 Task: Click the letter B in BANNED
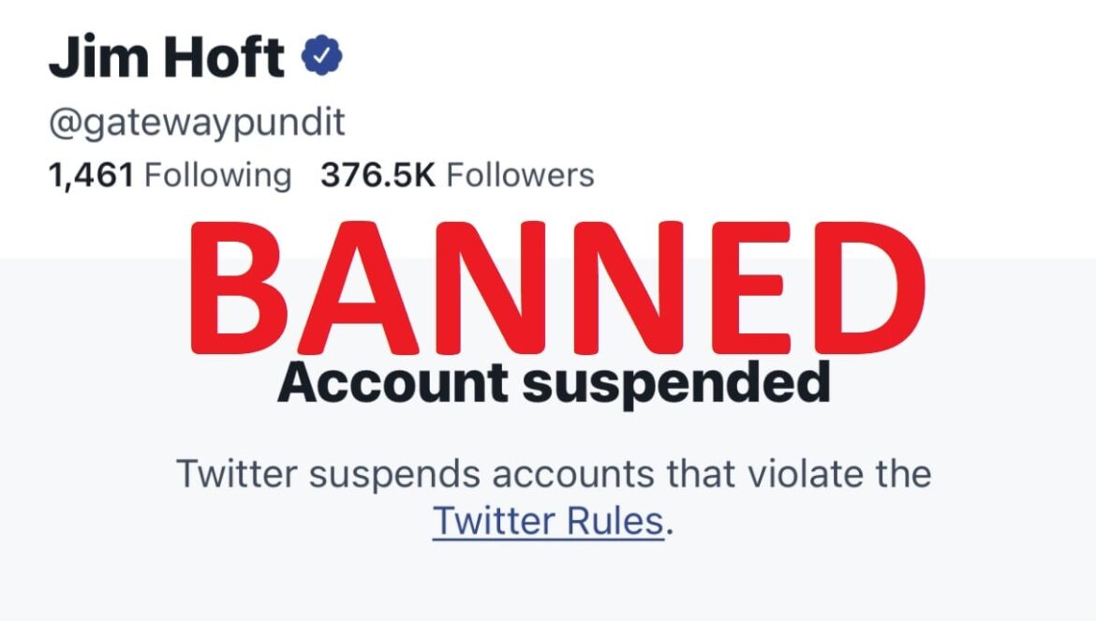tap(238, 288)
